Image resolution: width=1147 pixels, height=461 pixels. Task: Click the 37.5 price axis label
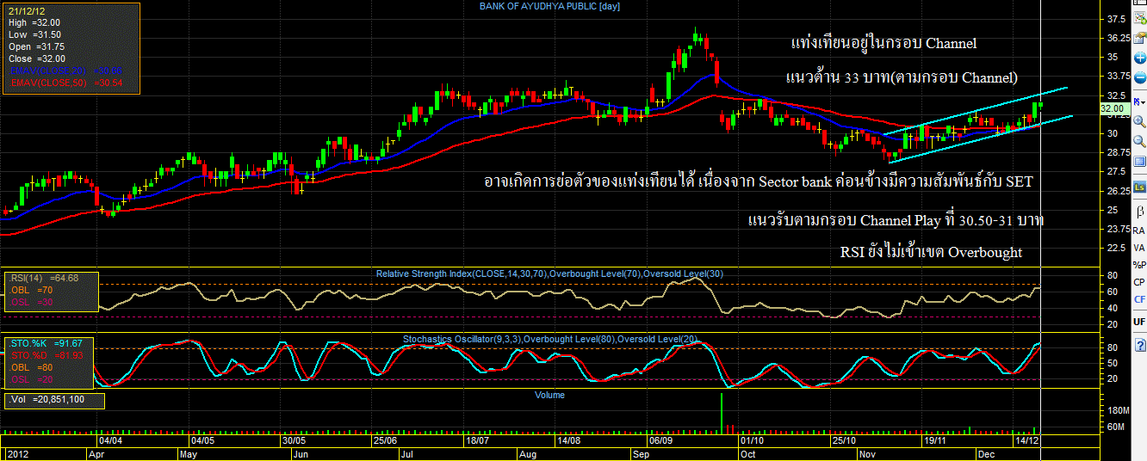point(1116,19)
